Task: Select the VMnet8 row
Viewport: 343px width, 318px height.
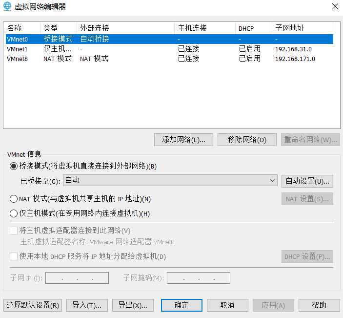Action: click(x=169, y=59)
